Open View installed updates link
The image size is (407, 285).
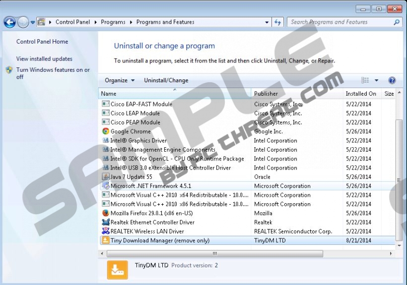click(44, 59)
